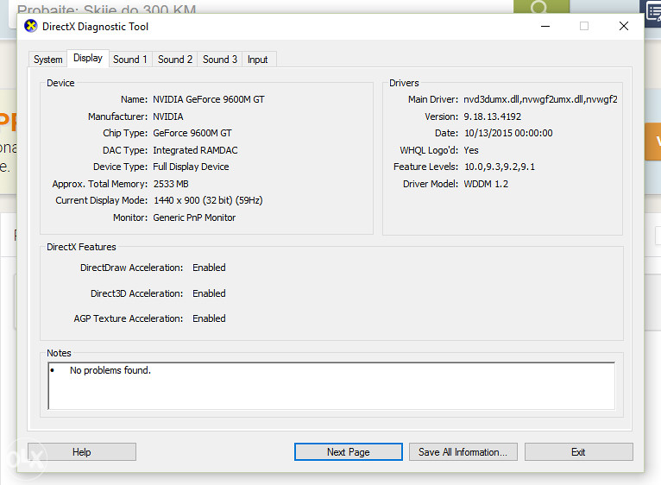Go to Next Page
The image size is (661, 485).
coord(349,451)
